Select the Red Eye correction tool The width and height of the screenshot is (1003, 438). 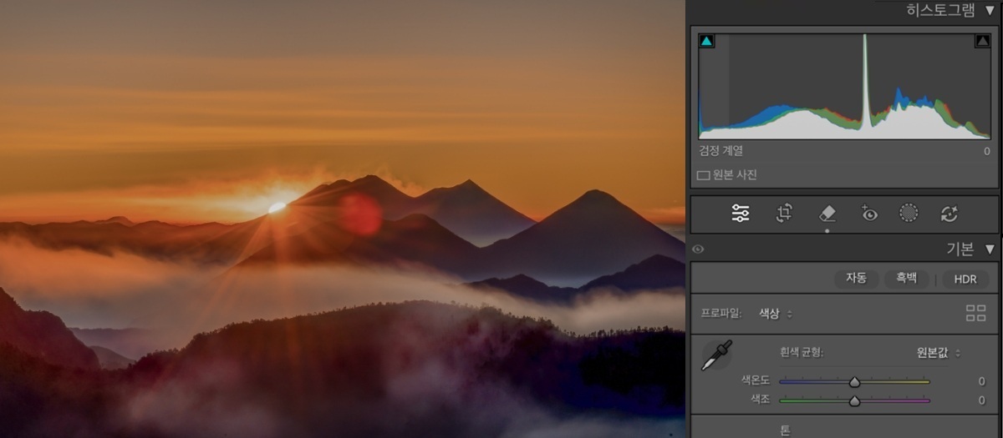(x=869, y=214)
